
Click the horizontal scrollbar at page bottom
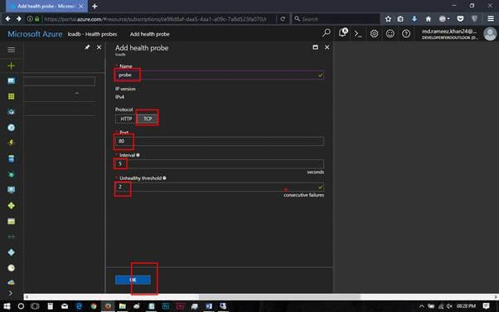[280, 297]
